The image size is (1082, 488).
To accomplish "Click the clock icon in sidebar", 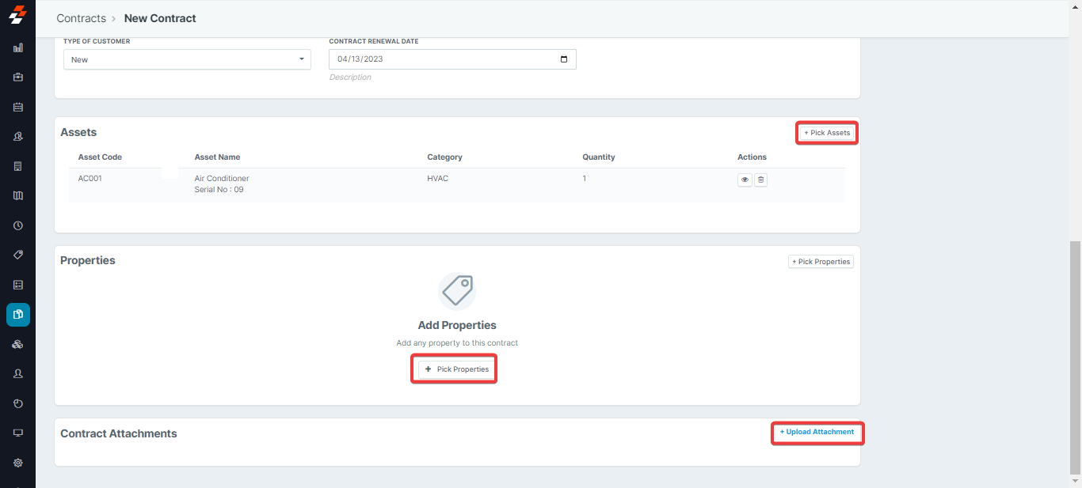I will (x=18, y=225).
